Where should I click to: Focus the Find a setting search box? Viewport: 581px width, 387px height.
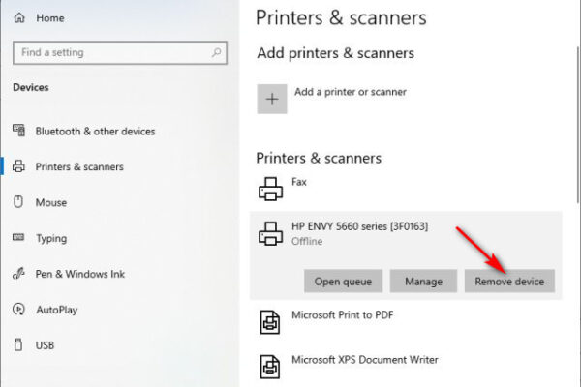[x=120, y=52]
